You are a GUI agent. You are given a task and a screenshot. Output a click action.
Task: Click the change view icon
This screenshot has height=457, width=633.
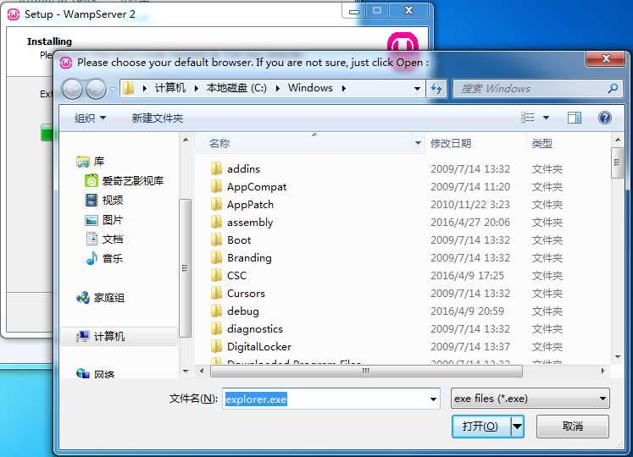click(x=528, y=118)
